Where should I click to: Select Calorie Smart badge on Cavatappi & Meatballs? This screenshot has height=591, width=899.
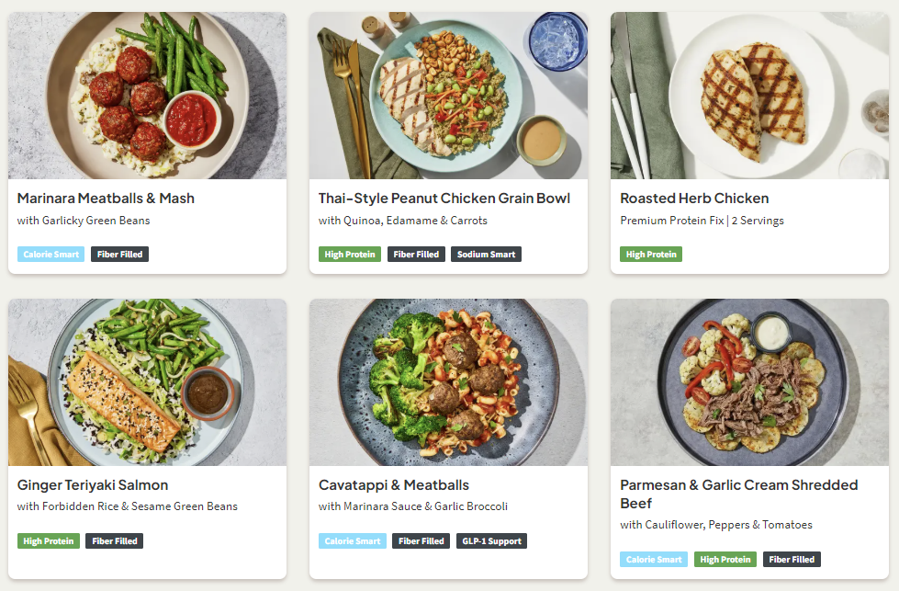coord(352,541)
